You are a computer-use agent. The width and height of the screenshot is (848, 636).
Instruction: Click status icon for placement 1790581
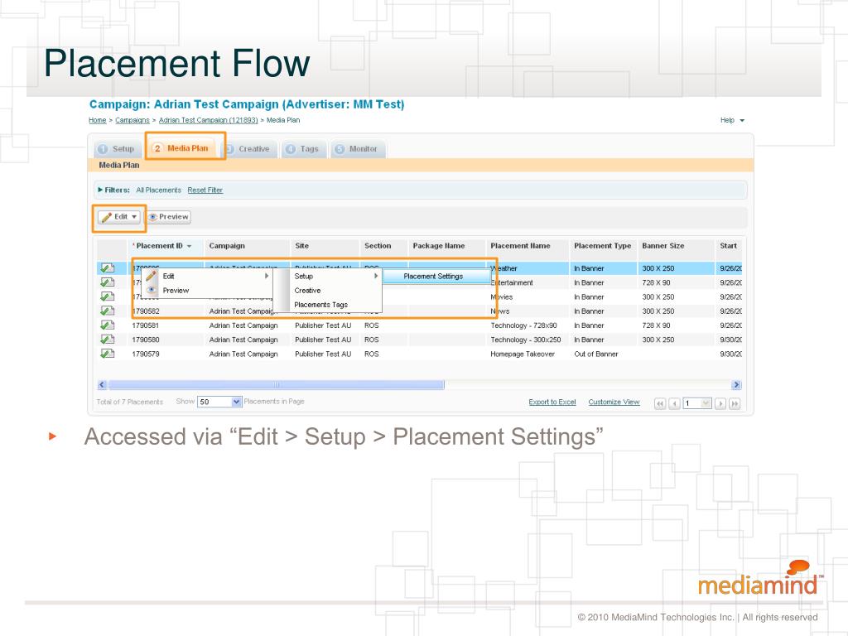pyautogui.click(x=108, y=325)
